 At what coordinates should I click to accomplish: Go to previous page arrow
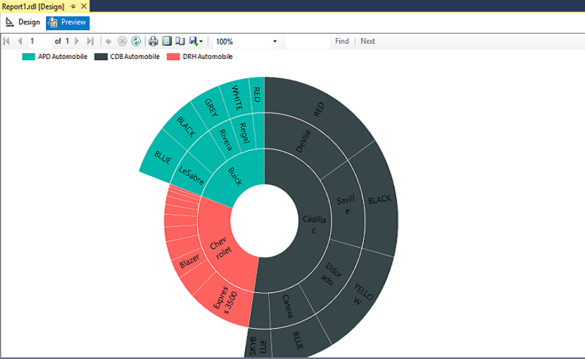click(20, 41)
